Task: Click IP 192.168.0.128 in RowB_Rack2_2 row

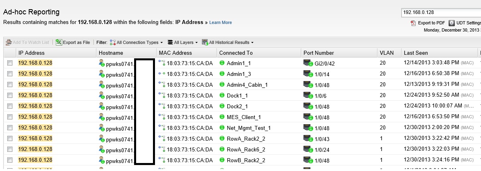Action: (x=35, y=160)
